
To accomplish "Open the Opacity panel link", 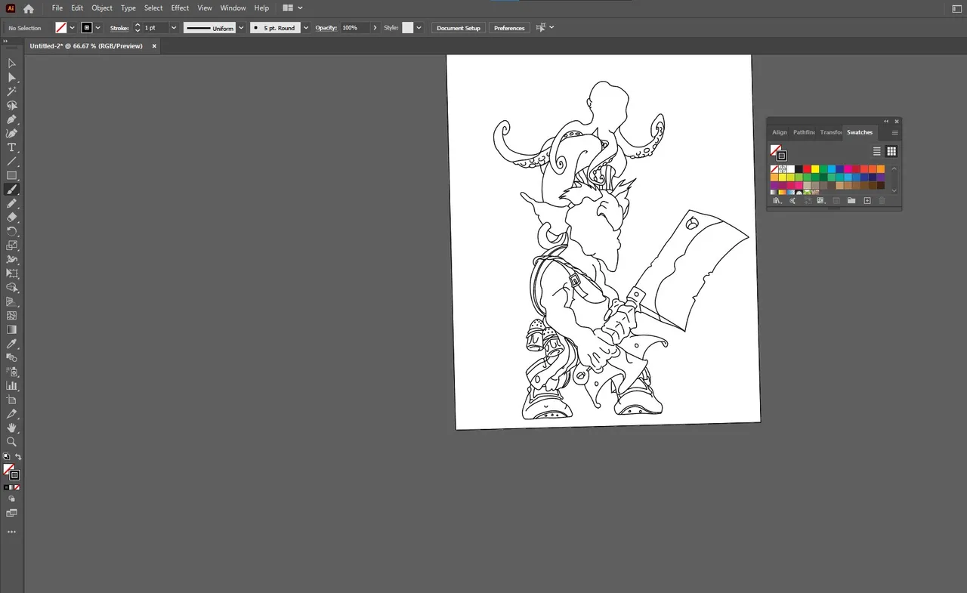I will coord(326,28).
